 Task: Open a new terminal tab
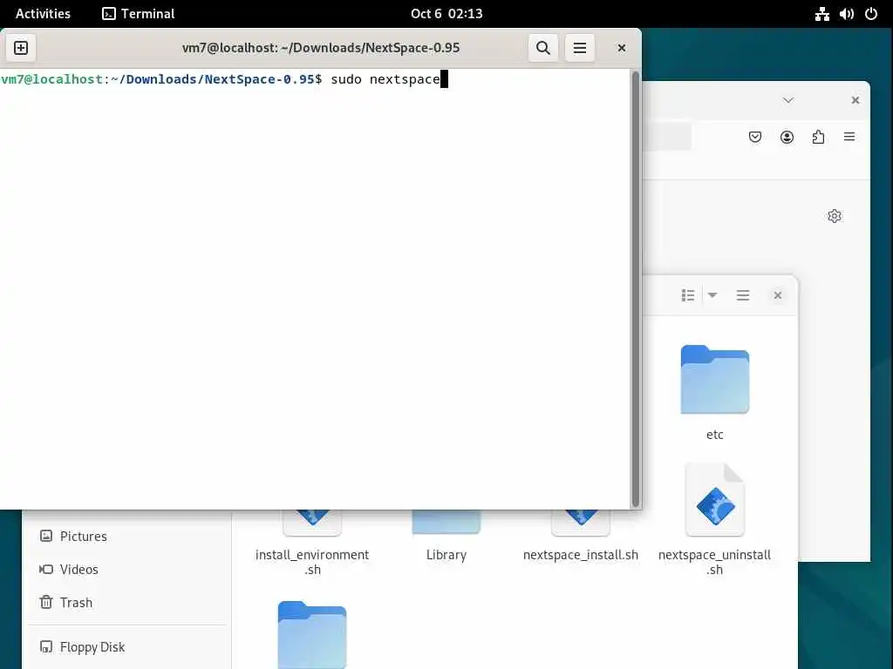click(21, 48)
